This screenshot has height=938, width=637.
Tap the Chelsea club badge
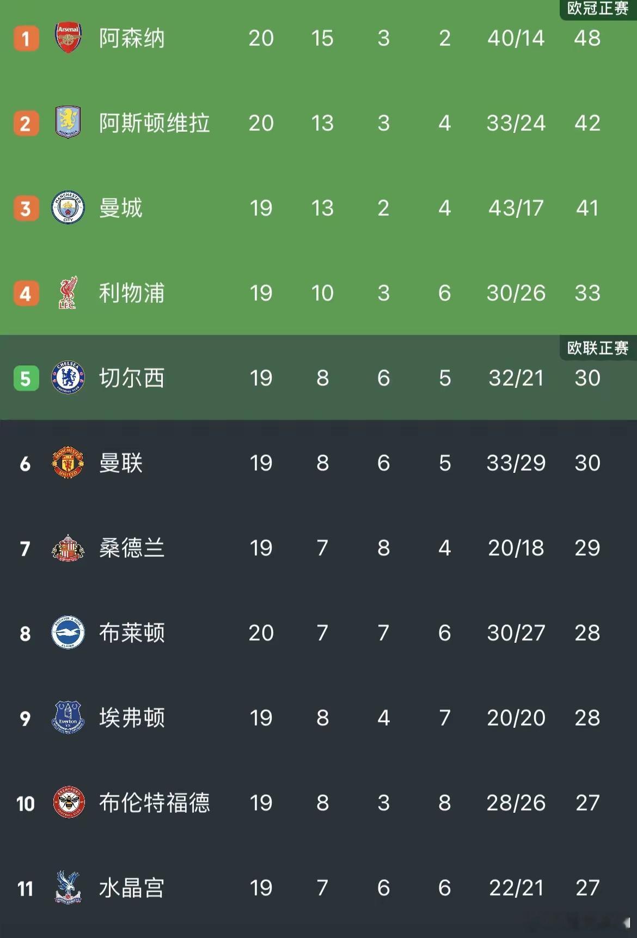pos(68,377)
